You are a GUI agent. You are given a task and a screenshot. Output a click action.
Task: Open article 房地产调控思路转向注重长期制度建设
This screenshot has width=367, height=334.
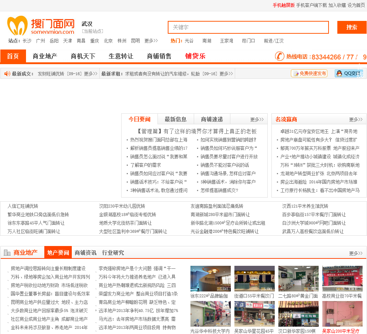[x=48, y=269]
